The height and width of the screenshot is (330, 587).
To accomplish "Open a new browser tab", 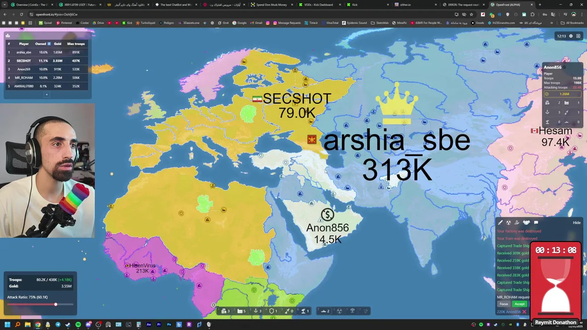I will (x=539, y=5).
